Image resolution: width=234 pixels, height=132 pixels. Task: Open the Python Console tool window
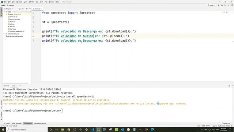pos(40,124)
